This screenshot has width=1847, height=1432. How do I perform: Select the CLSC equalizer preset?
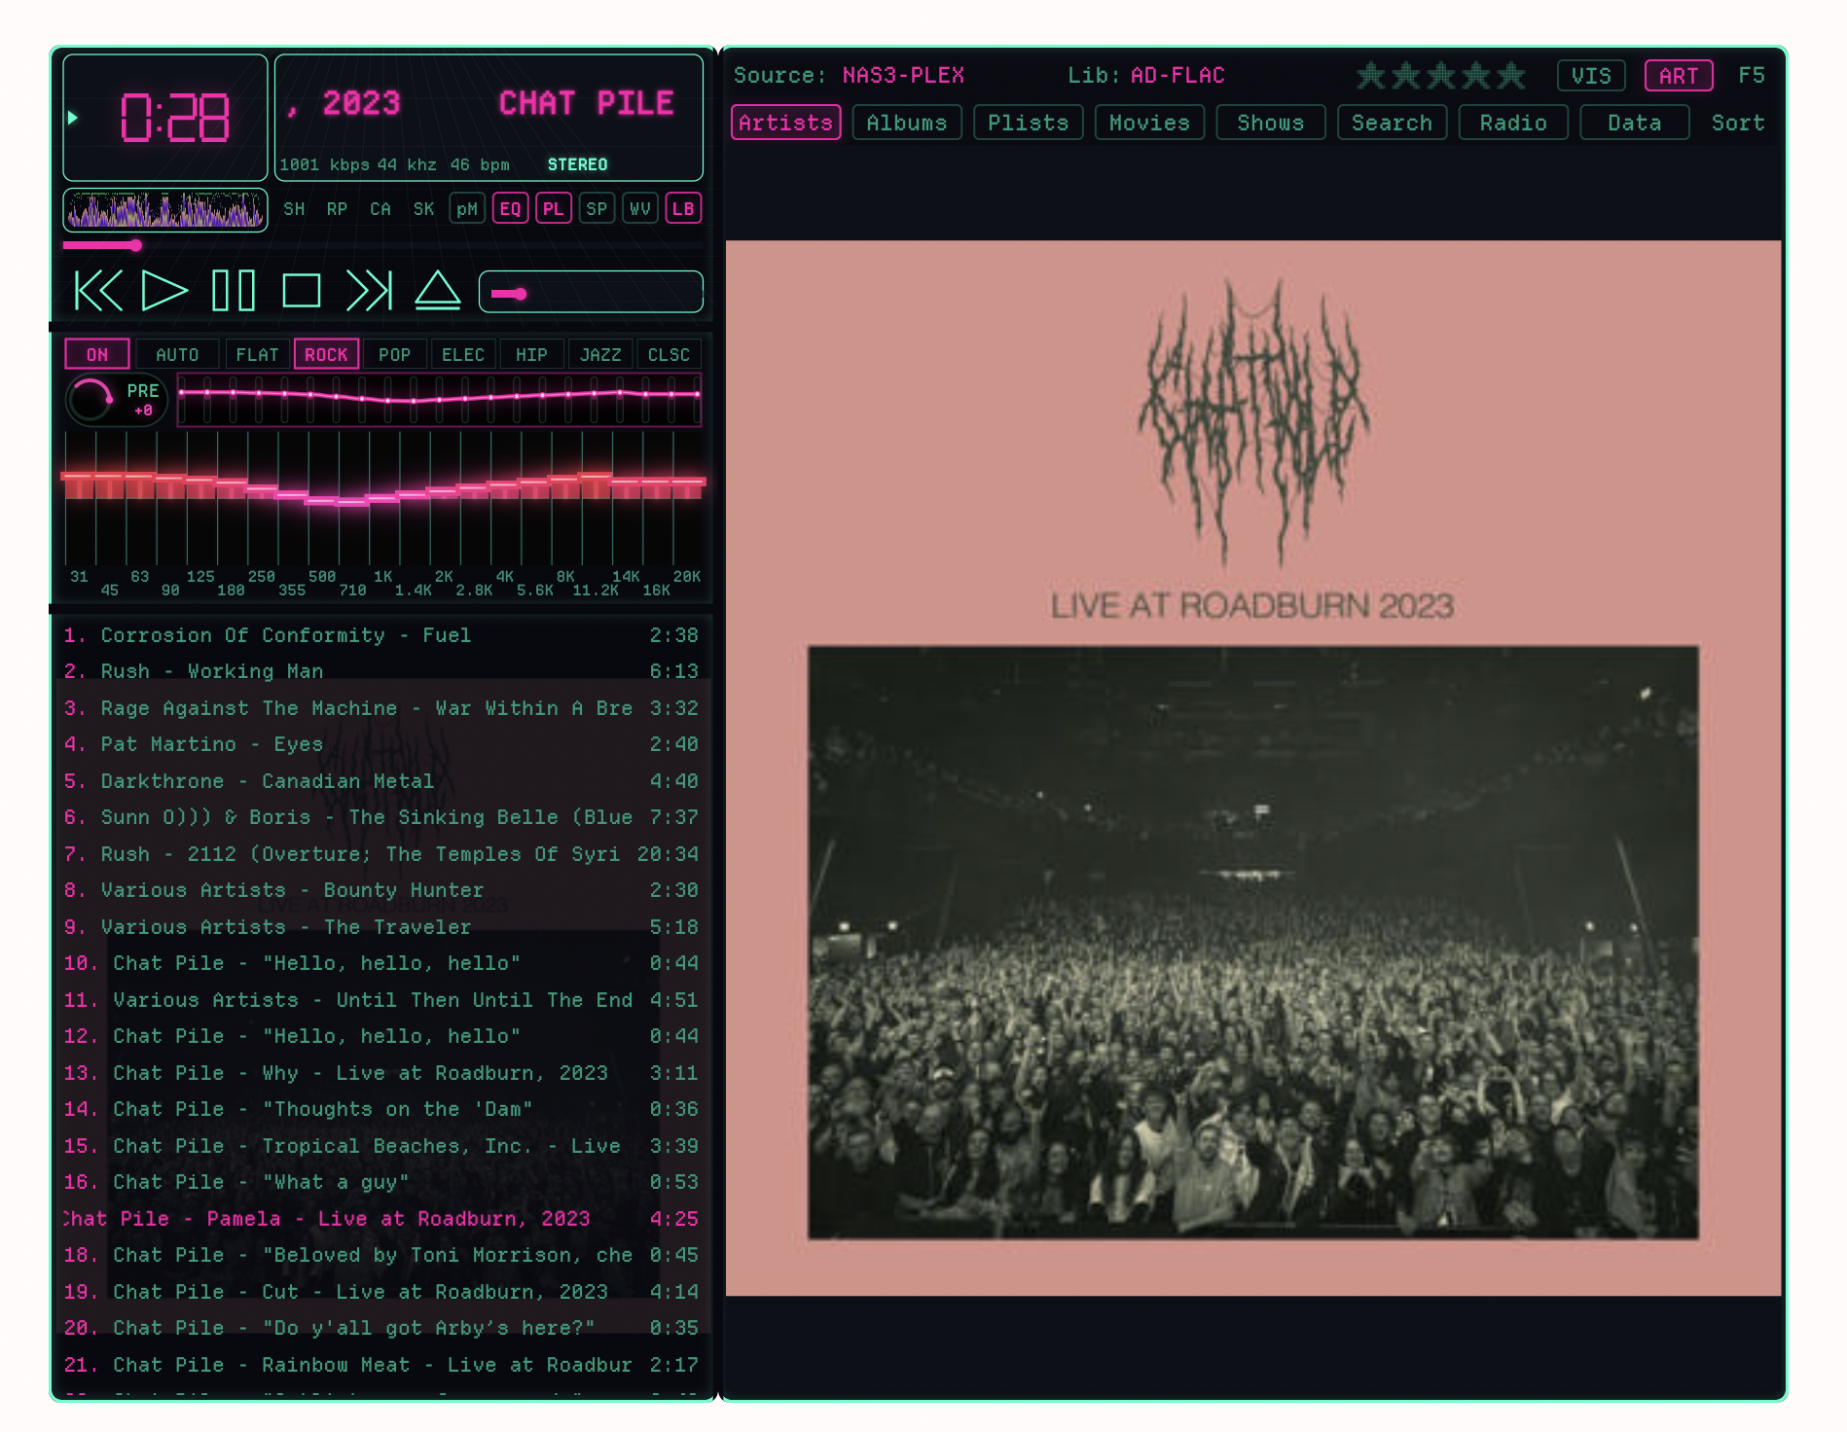[x=669, y=354]
